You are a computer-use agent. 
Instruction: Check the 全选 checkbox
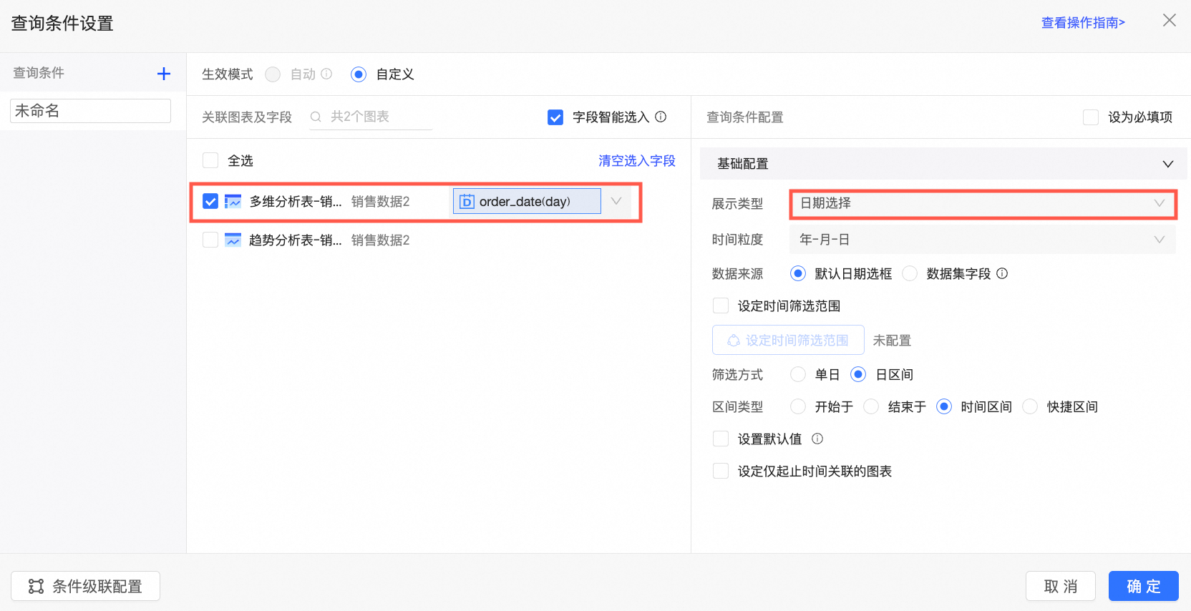[210, 160]
